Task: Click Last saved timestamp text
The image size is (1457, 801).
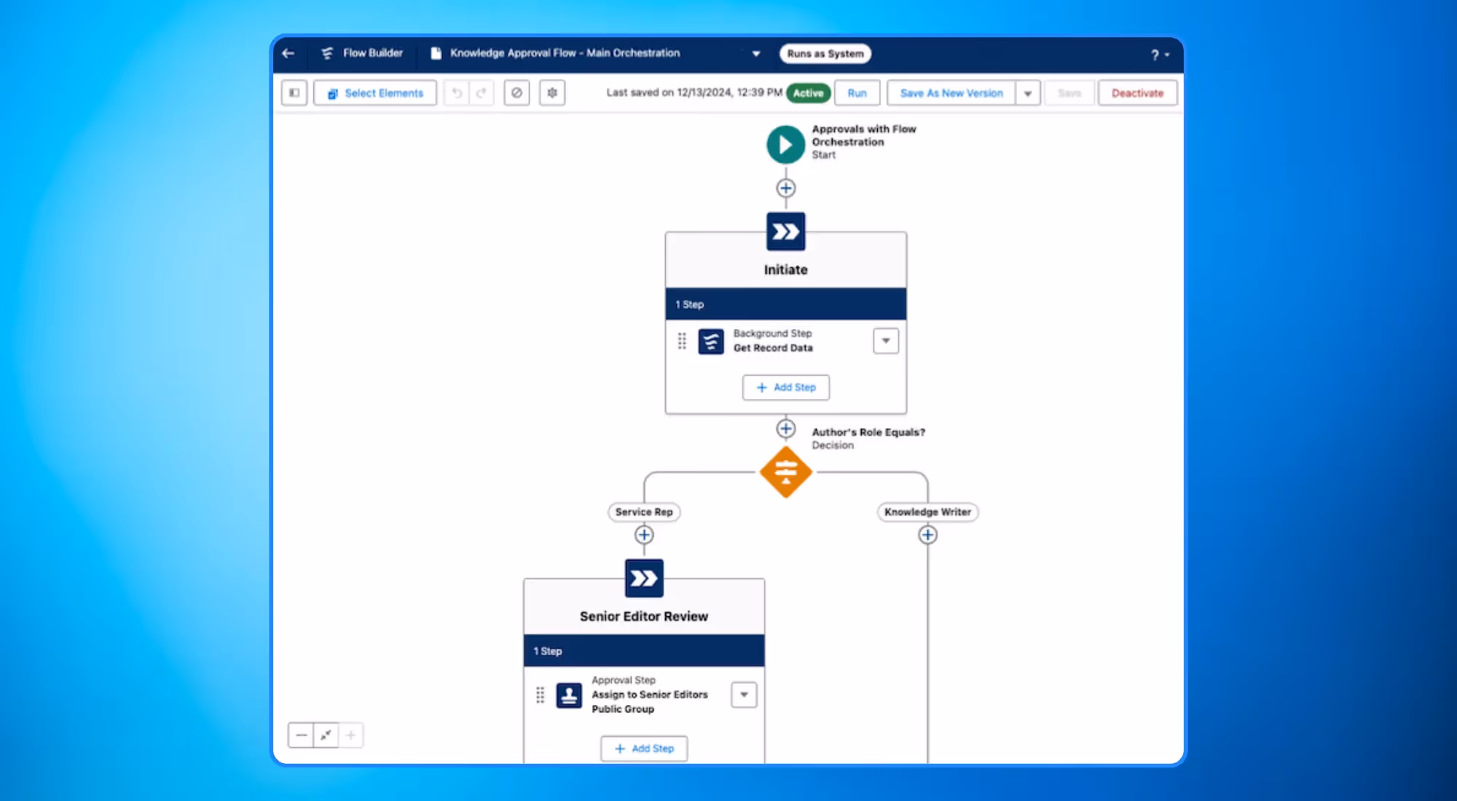Action: click(694, 92)
